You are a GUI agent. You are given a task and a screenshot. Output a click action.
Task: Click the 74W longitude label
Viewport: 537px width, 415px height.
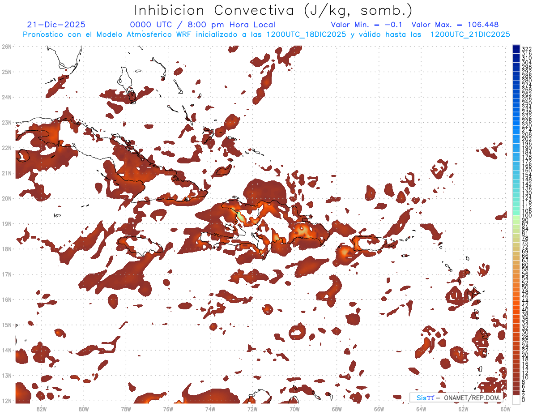[210, 409]
